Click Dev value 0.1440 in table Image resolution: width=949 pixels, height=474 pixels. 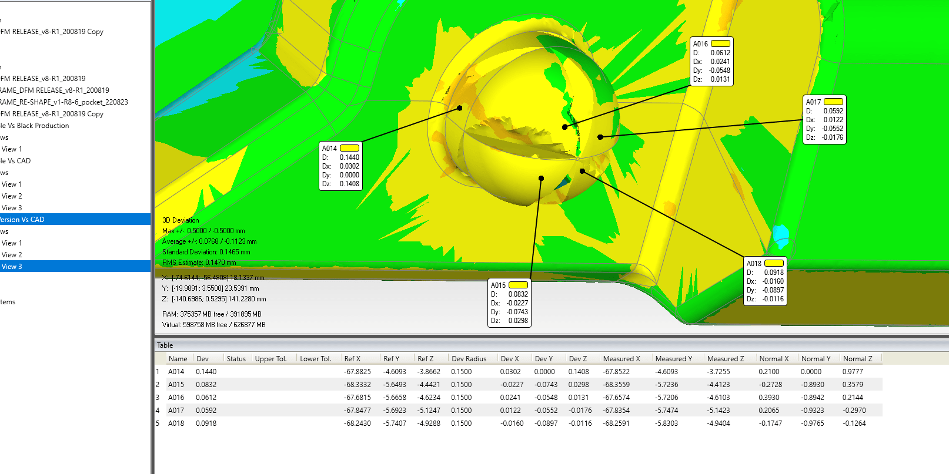pyautogui.click(x=206, y=371)
